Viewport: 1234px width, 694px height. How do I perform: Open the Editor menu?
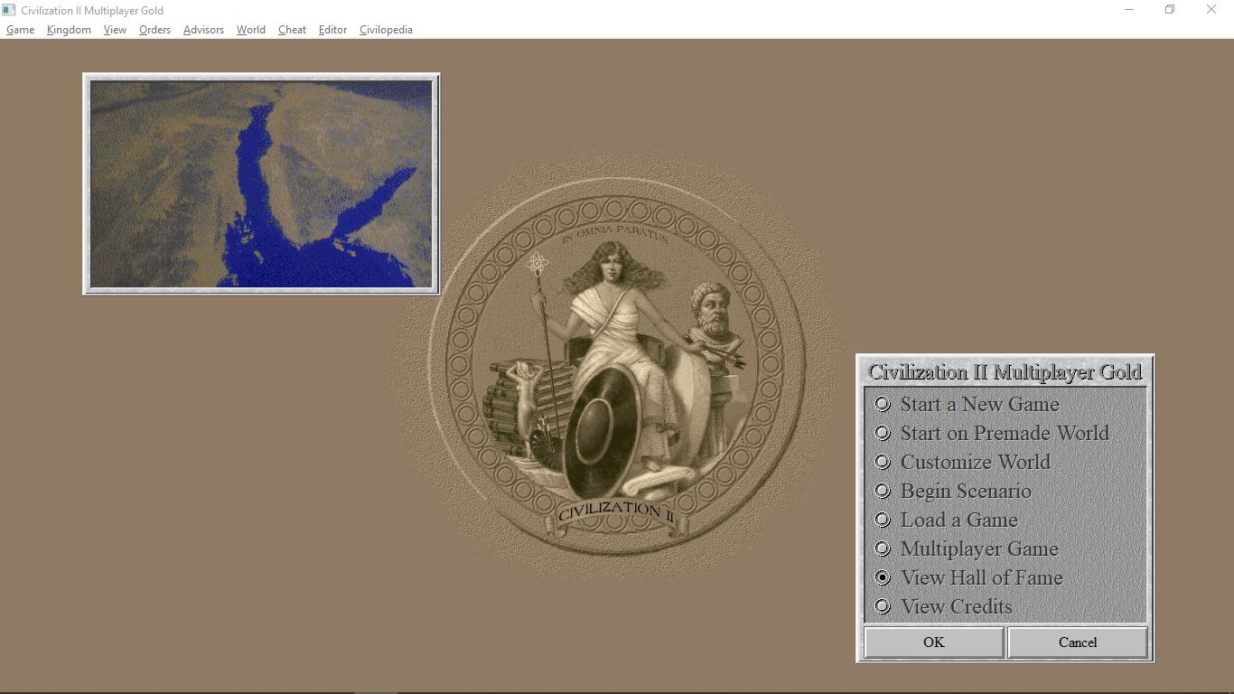pyautogui.click(x=332, y=30)
